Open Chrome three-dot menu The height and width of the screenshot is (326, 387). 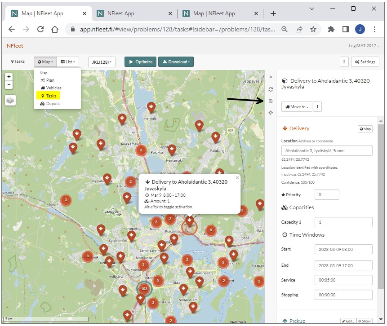374,29
